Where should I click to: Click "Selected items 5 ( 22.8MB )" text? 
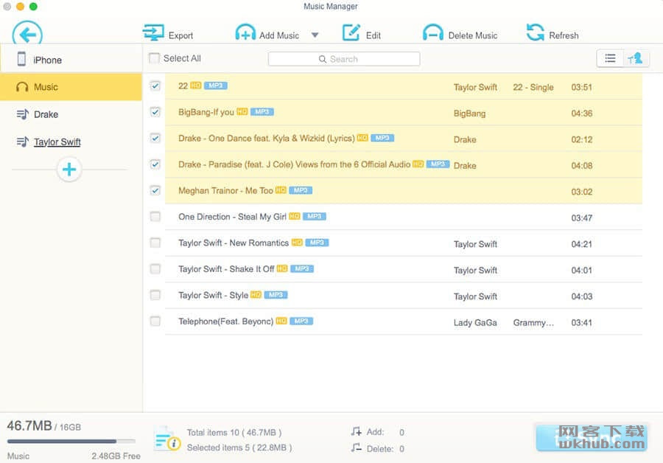[239, 448]
